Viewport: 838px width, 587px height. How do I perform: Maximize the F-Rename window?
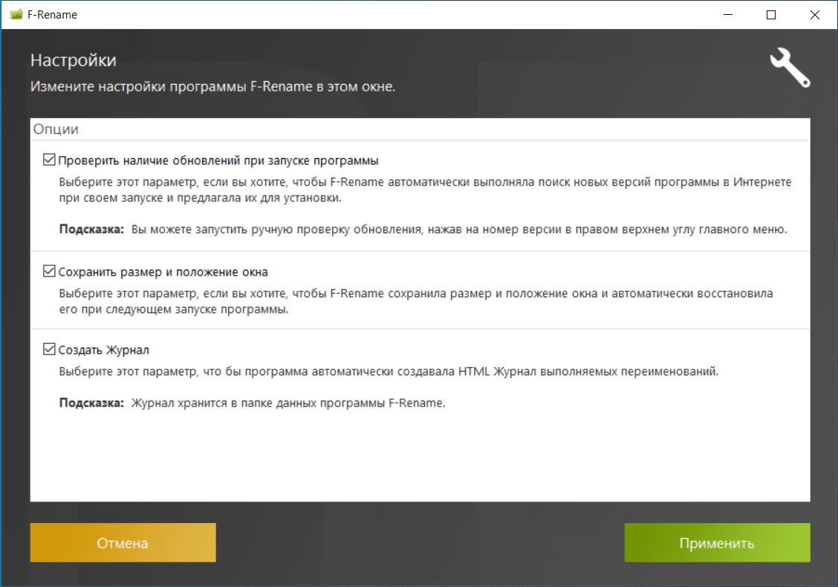coord(770,14)
